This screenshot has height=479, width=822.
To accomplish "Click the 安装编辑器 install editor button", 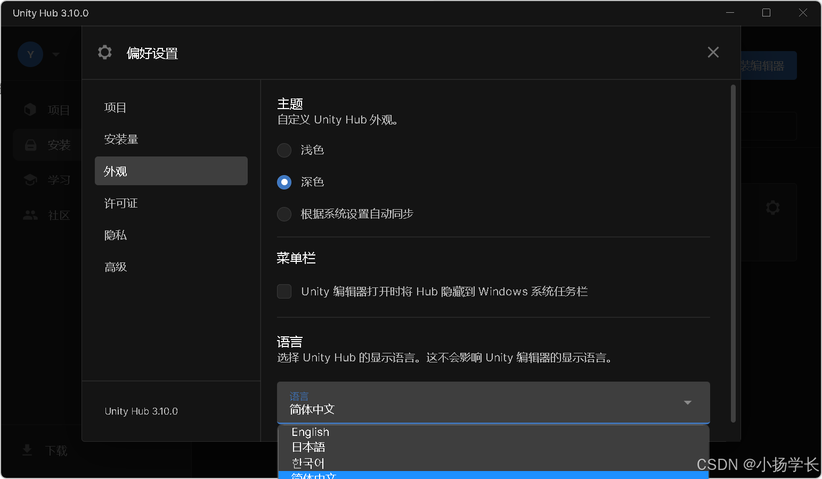I will (769, 65).
